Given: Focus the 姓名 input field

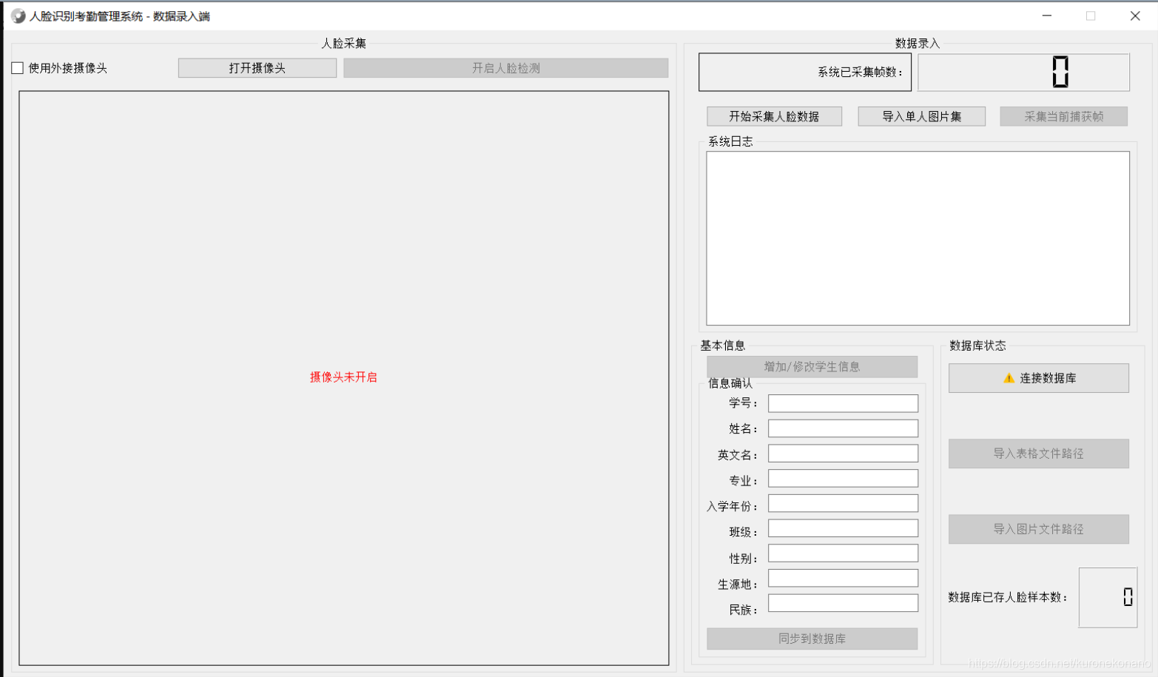Looking at the screenshot, I should [x=843, y=428].
